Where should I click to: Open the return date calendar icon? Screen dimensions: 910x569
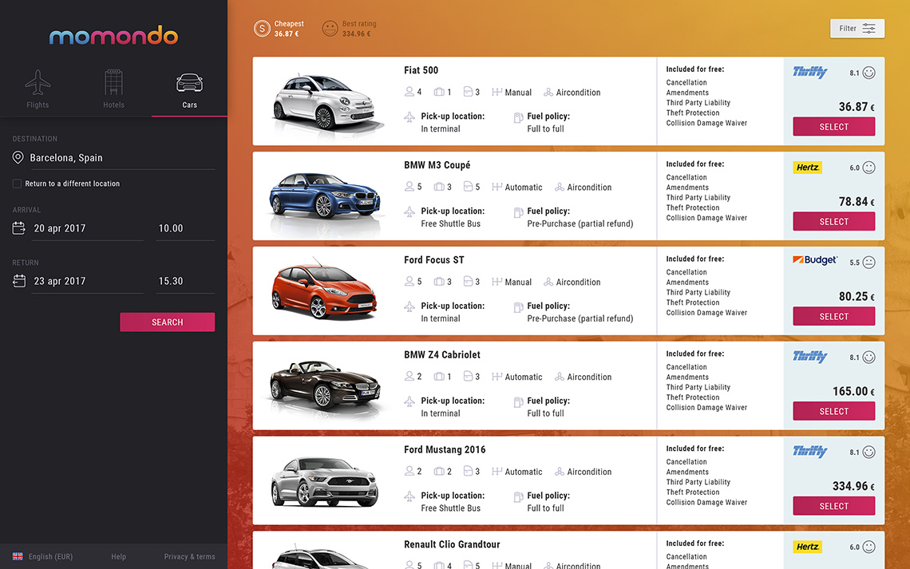18,281
